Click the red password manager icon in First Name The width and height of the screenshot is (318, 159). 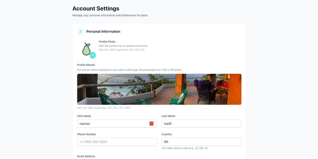(152, 123)
